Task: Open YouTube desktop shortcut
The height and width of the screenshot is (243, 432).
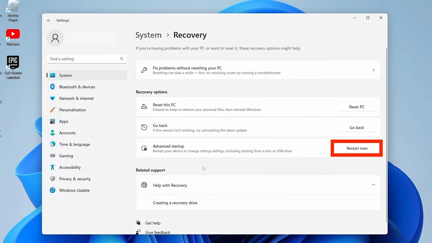Action: point(13,35)
